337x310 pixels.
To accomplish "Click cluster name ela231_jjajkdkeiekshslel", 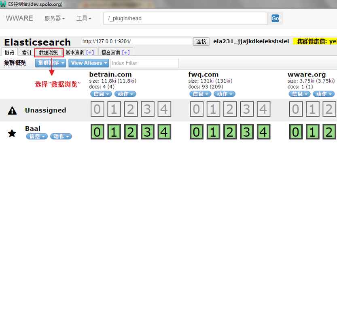I will click(251, 41).
